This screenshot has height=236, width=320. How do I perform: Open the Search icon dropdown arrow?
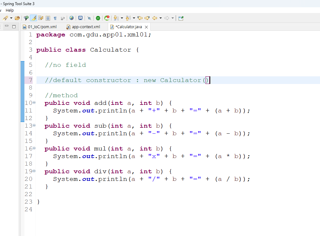[x=11, y=18]
